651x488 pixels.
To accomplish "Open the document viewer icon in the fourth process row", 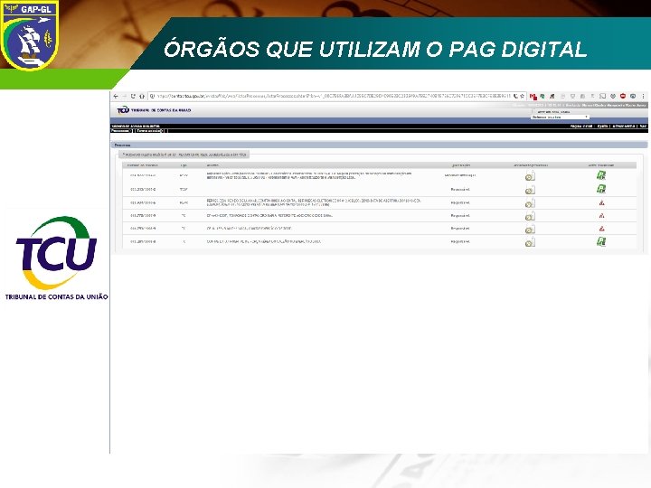I will click(x=530, y=216).
